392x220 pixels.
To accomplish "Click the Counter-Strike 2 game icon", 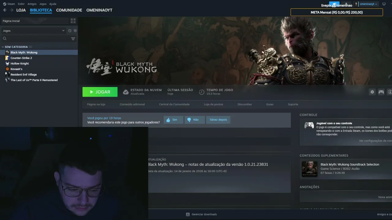I will pos(7,58).
